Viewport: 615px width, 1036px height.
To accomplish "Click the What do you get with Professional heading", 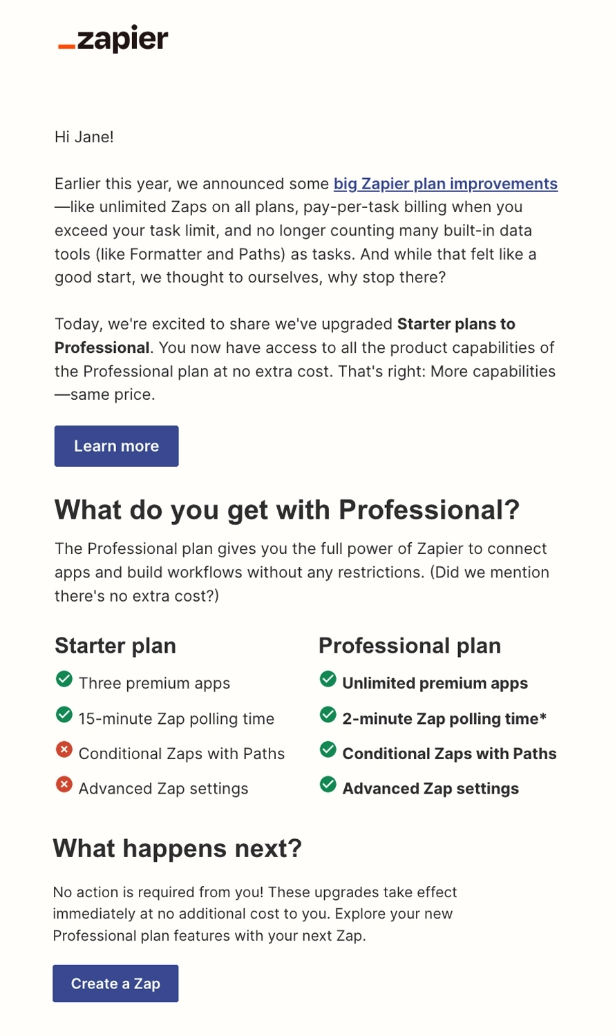I will point(286,510).
